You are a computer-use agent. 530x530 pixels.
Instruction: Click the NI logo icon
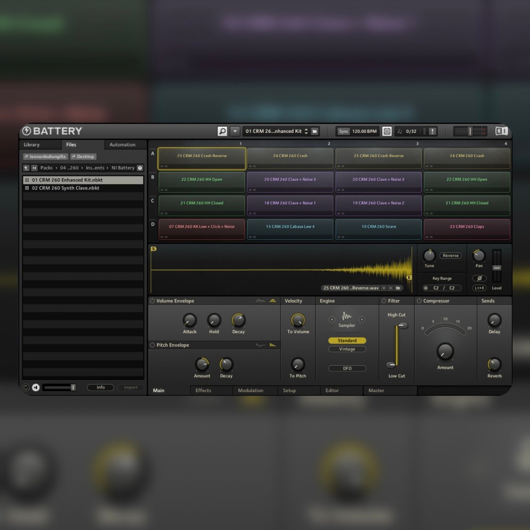click(501, 131)
